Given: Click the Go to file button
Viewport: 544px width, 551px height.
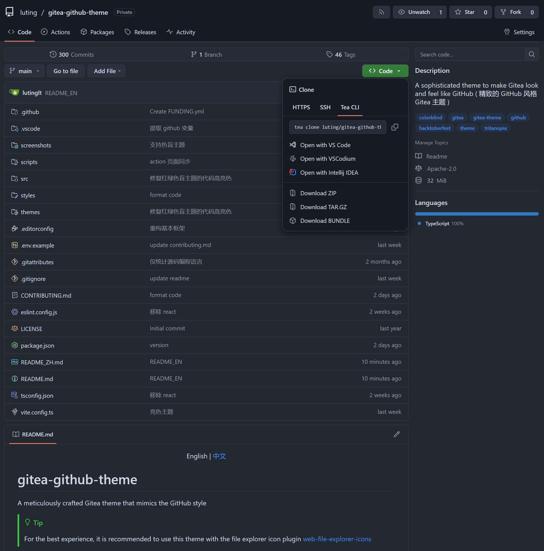Looking at the screenshot, I should click(x=66, y=71).
